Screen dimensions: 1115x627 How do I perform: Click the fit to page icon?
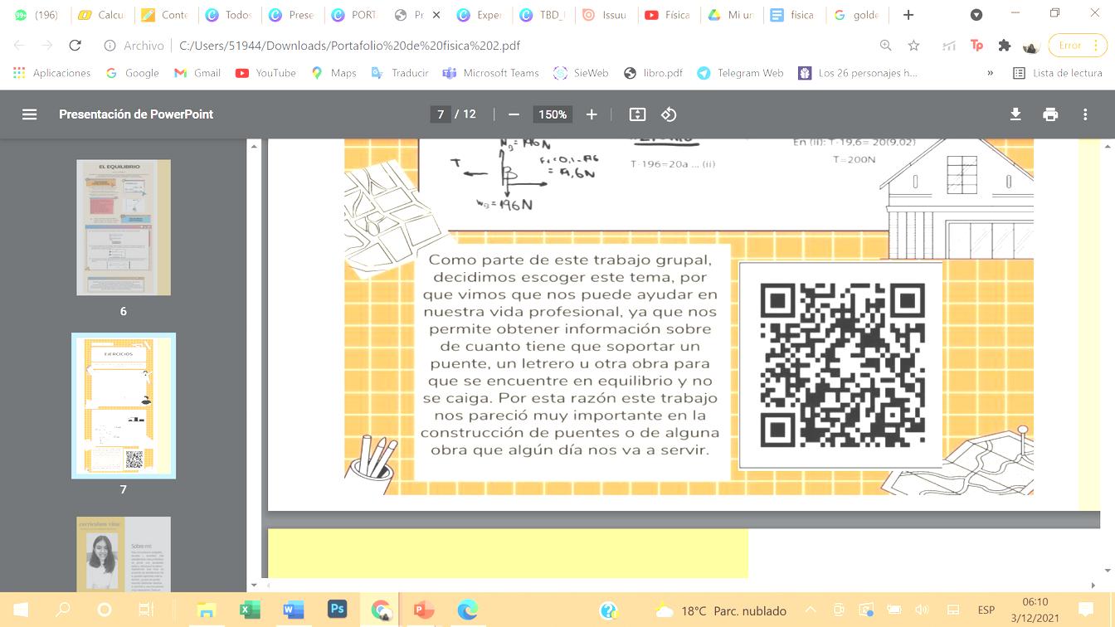(637, 114)
